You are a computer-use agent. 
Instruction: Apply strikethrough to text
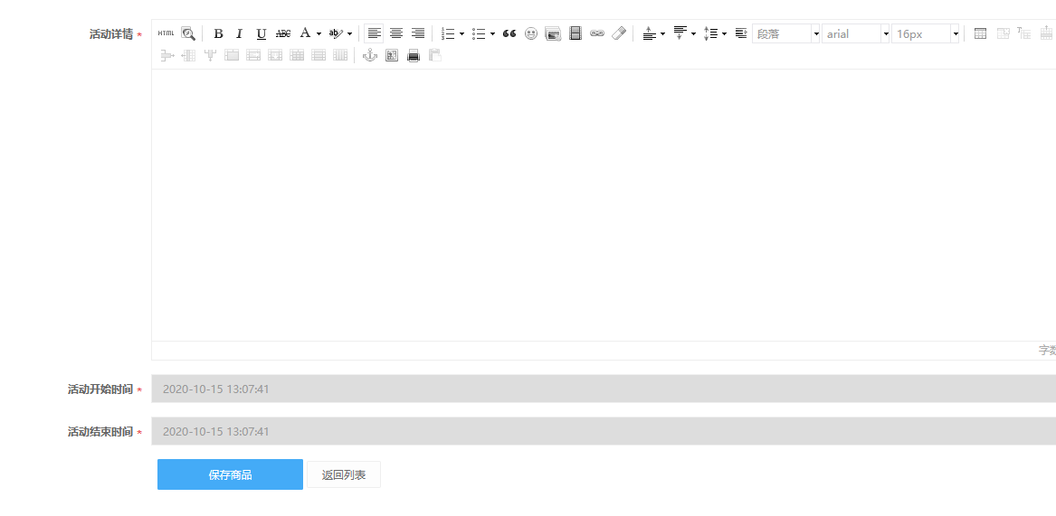[x=283, y=33]
